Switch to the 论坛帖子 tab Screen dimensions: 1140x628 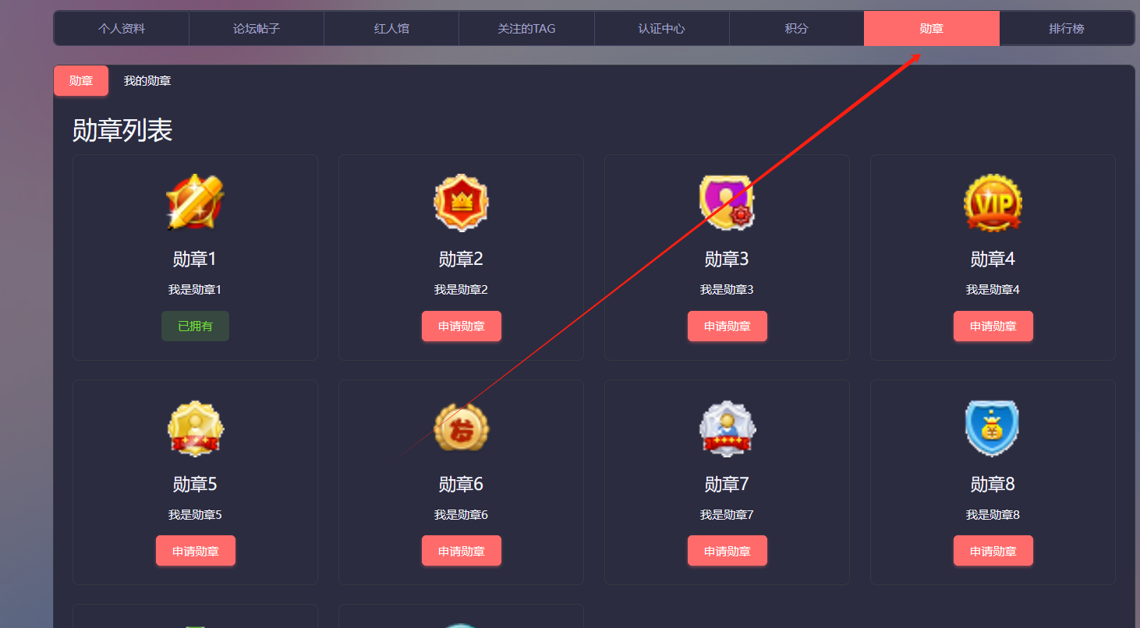click(x=257, y=29)
